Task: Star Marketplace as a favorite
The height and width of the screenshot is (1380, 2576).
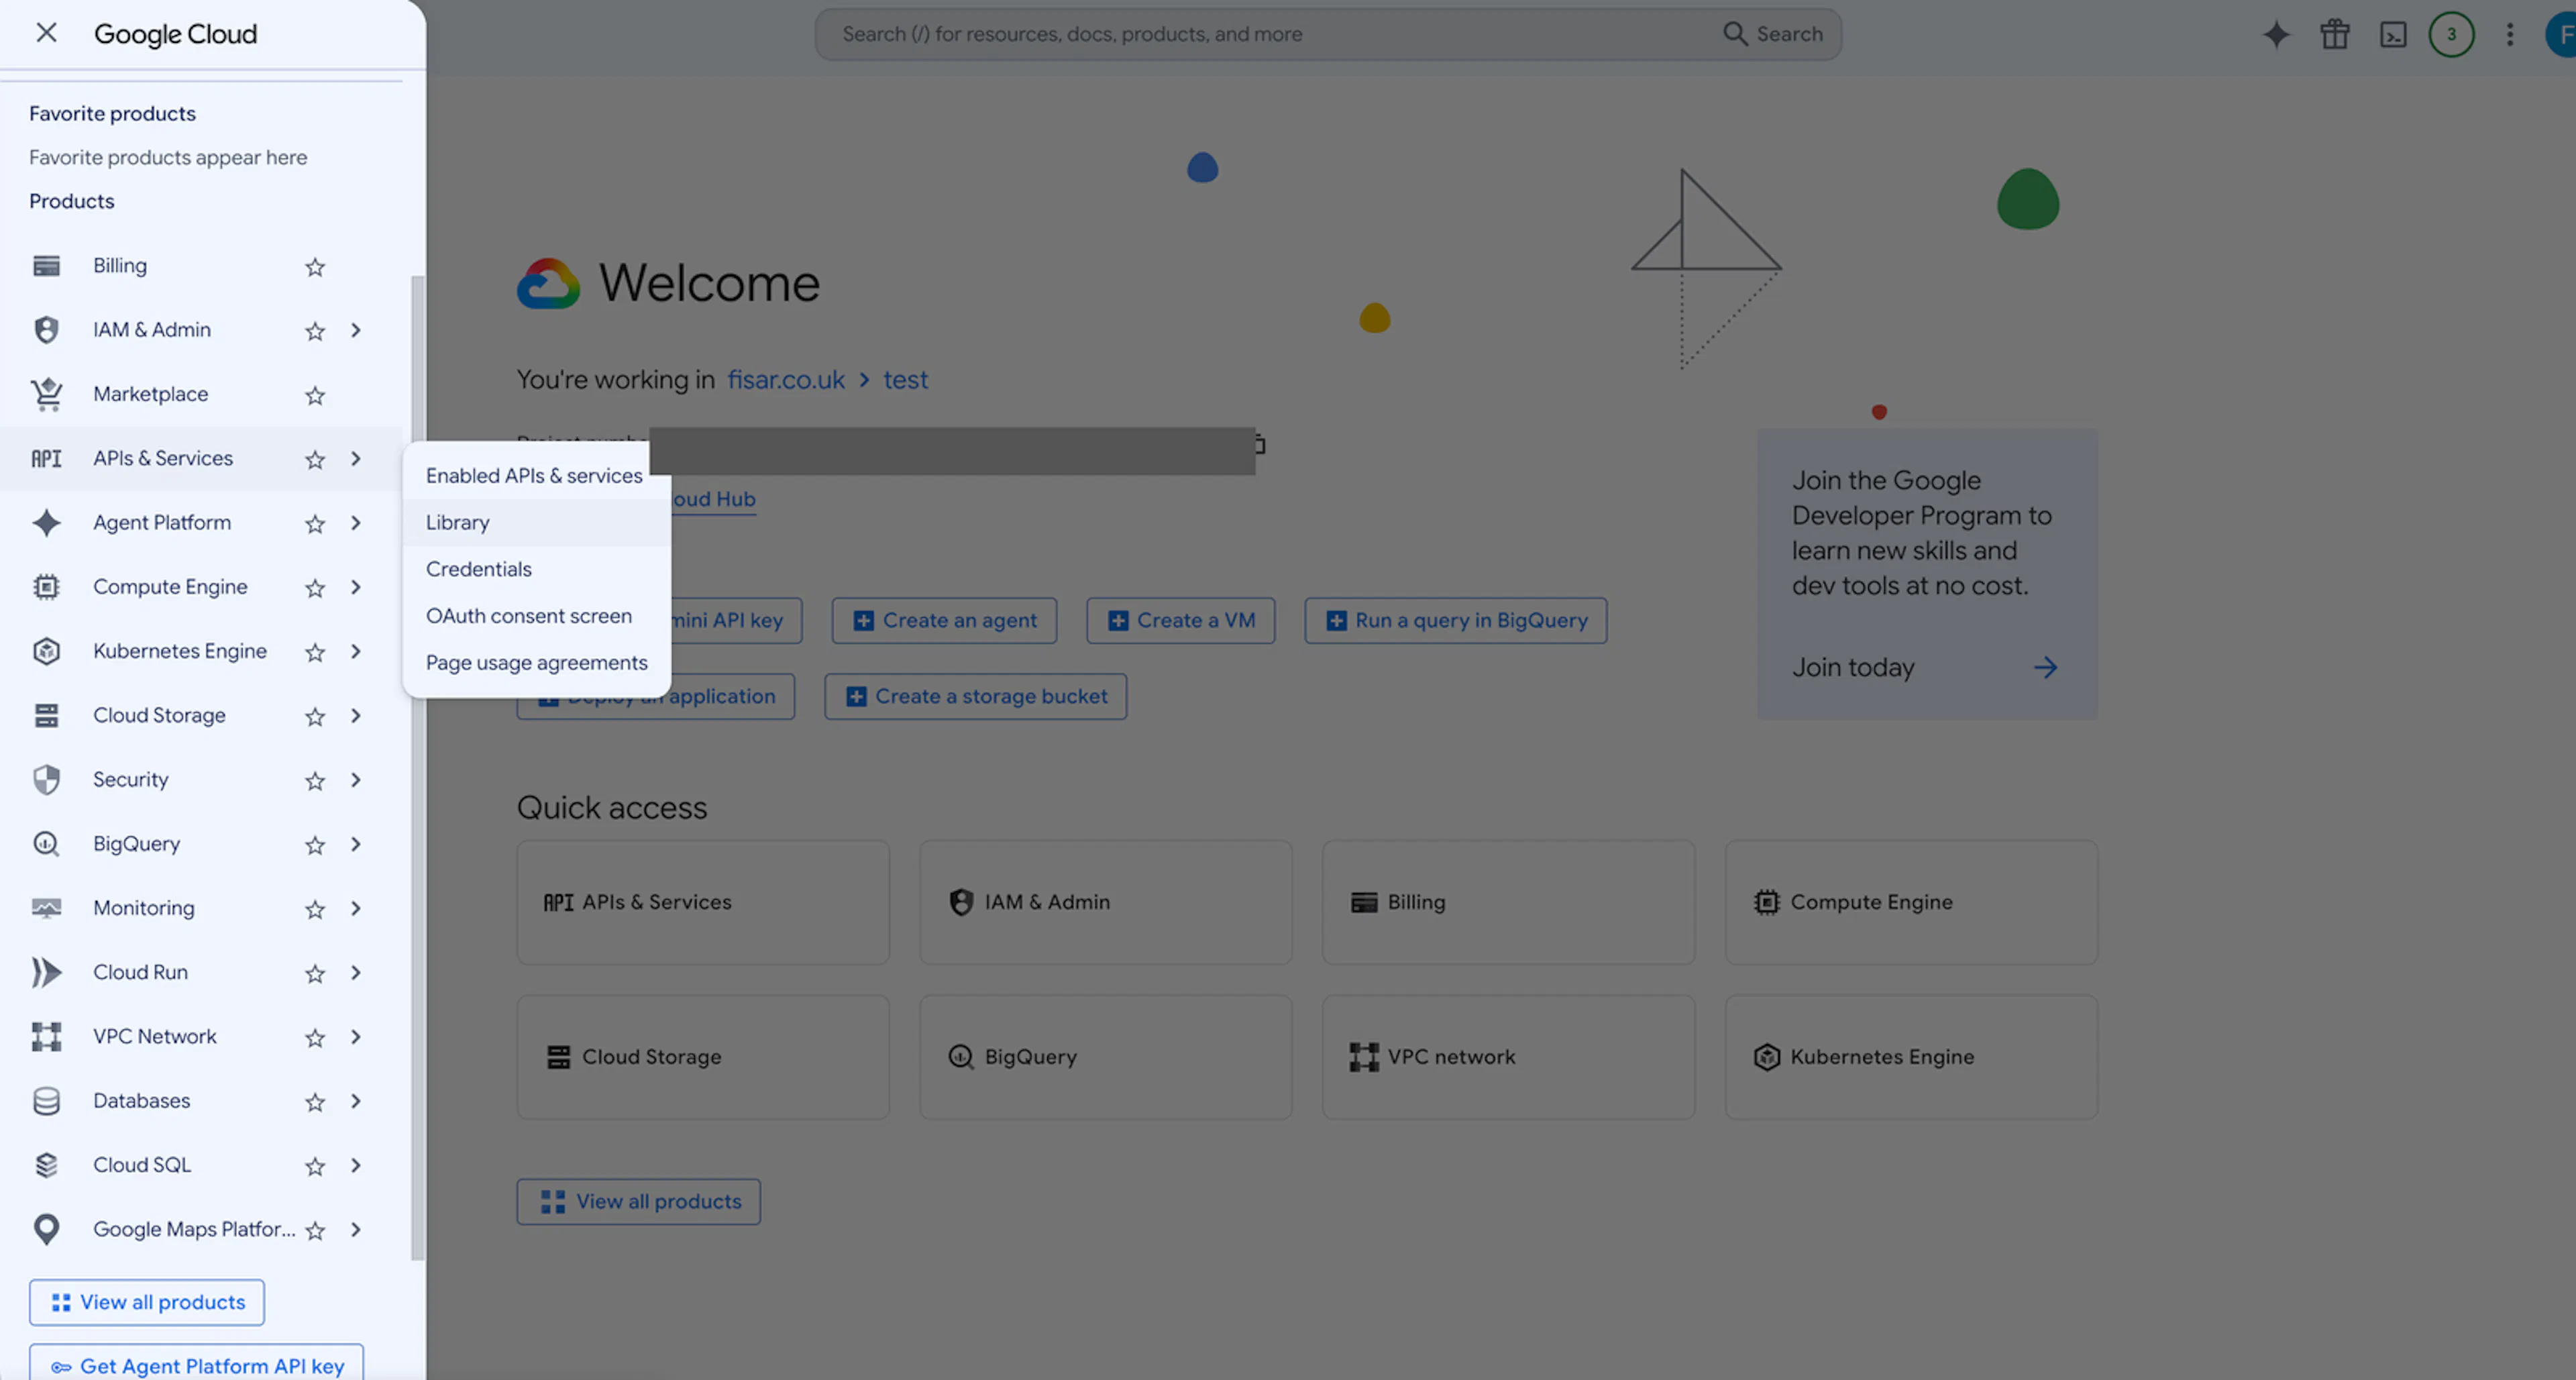Action: 315,395
